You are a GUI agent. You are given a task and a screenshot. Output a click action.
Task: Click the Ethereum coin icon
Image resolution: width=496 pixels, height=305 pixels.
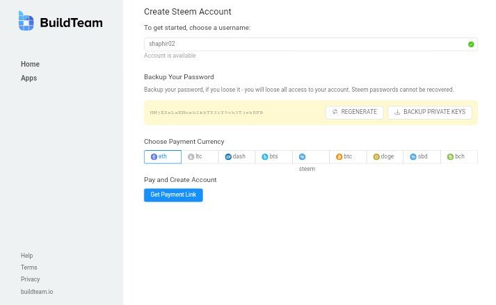point(154,157)
